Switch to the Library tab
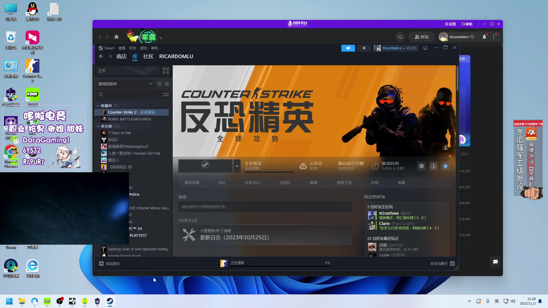This screenshot has width=548, height=308. tap(135, 56)
